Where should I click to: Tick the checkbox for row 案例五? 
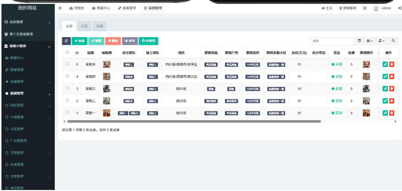(x=67, y=64)
